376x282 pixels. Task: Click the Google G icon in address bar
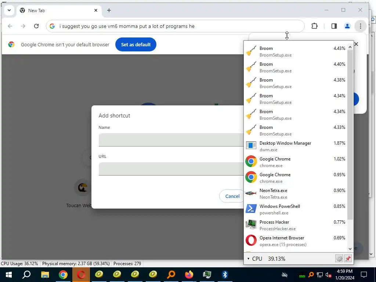coord(52,26)
